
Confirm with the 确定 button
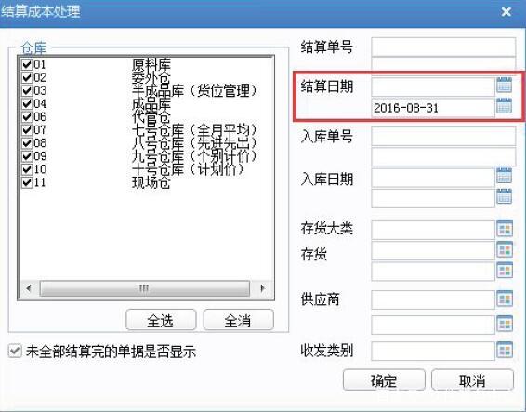pos(384,380)
